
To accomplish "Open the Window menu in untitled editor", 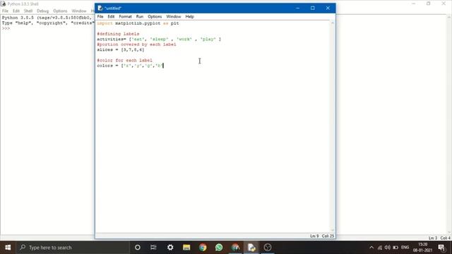I will (174, 17).
